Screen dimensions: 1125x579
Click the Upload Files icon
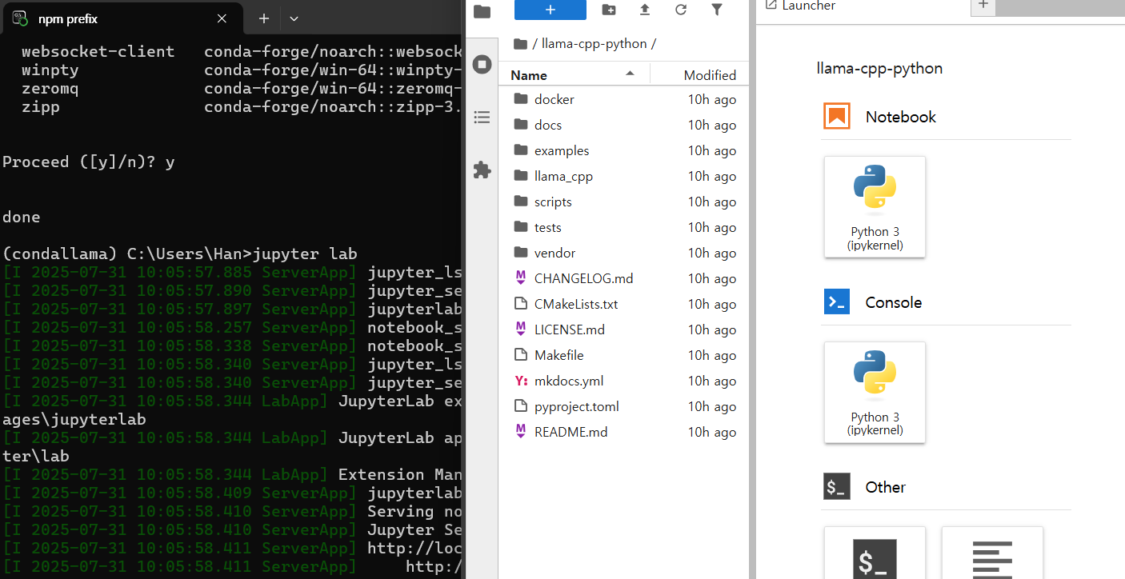(x=645, y=10)
